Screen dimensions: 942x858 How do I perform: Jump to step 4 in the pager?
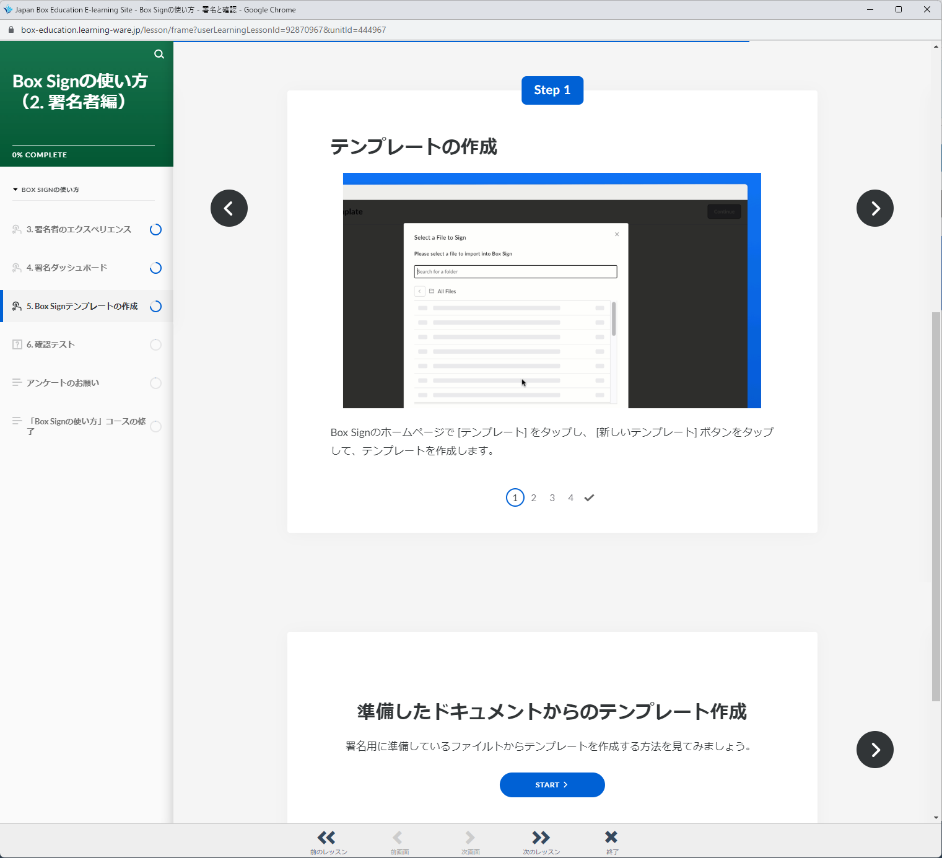coord(571,497)
